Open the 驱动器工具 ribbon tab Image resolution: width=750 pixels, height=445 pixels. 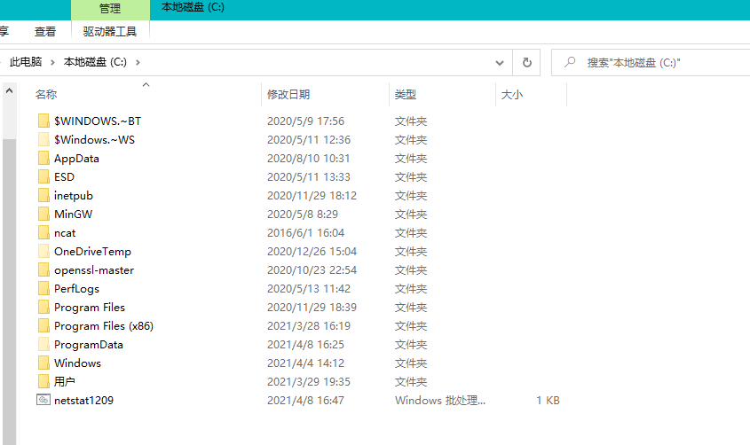coord(110,32)
